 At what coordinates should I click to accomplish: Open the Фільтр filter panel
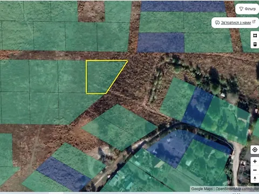(x=248, y=9)
